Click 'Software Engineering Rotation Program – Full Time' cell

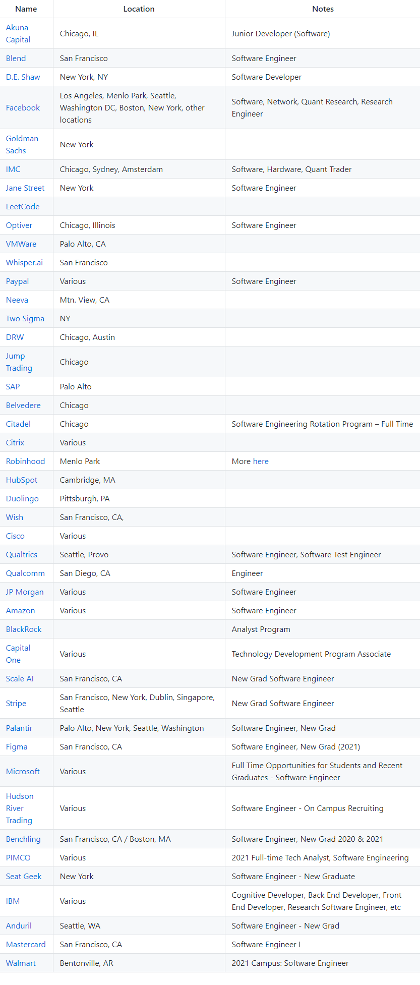[322, 424]
